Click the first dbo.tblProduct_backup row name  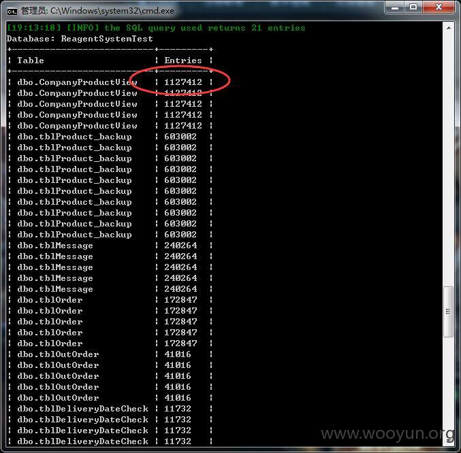[x=75, y=137]
